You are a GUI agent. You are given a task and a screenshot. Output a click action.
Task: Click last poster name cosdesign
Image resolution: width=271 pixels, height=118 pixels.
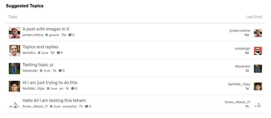[242, 49]
